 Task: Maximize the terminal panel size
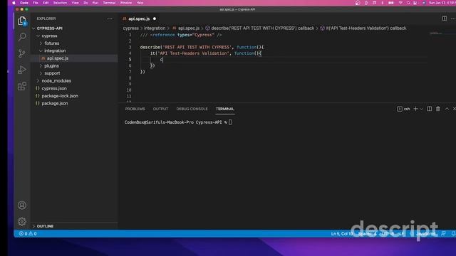pyautogui.click(x=447, y=109)
